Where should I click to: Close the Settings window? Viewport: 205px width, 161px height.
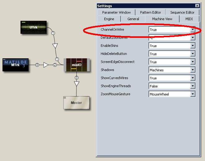(197, 6)
